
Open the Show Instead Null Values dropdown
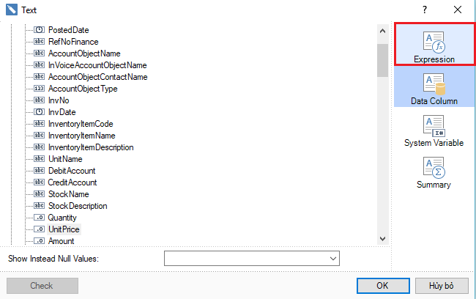(x=334, y=259)
